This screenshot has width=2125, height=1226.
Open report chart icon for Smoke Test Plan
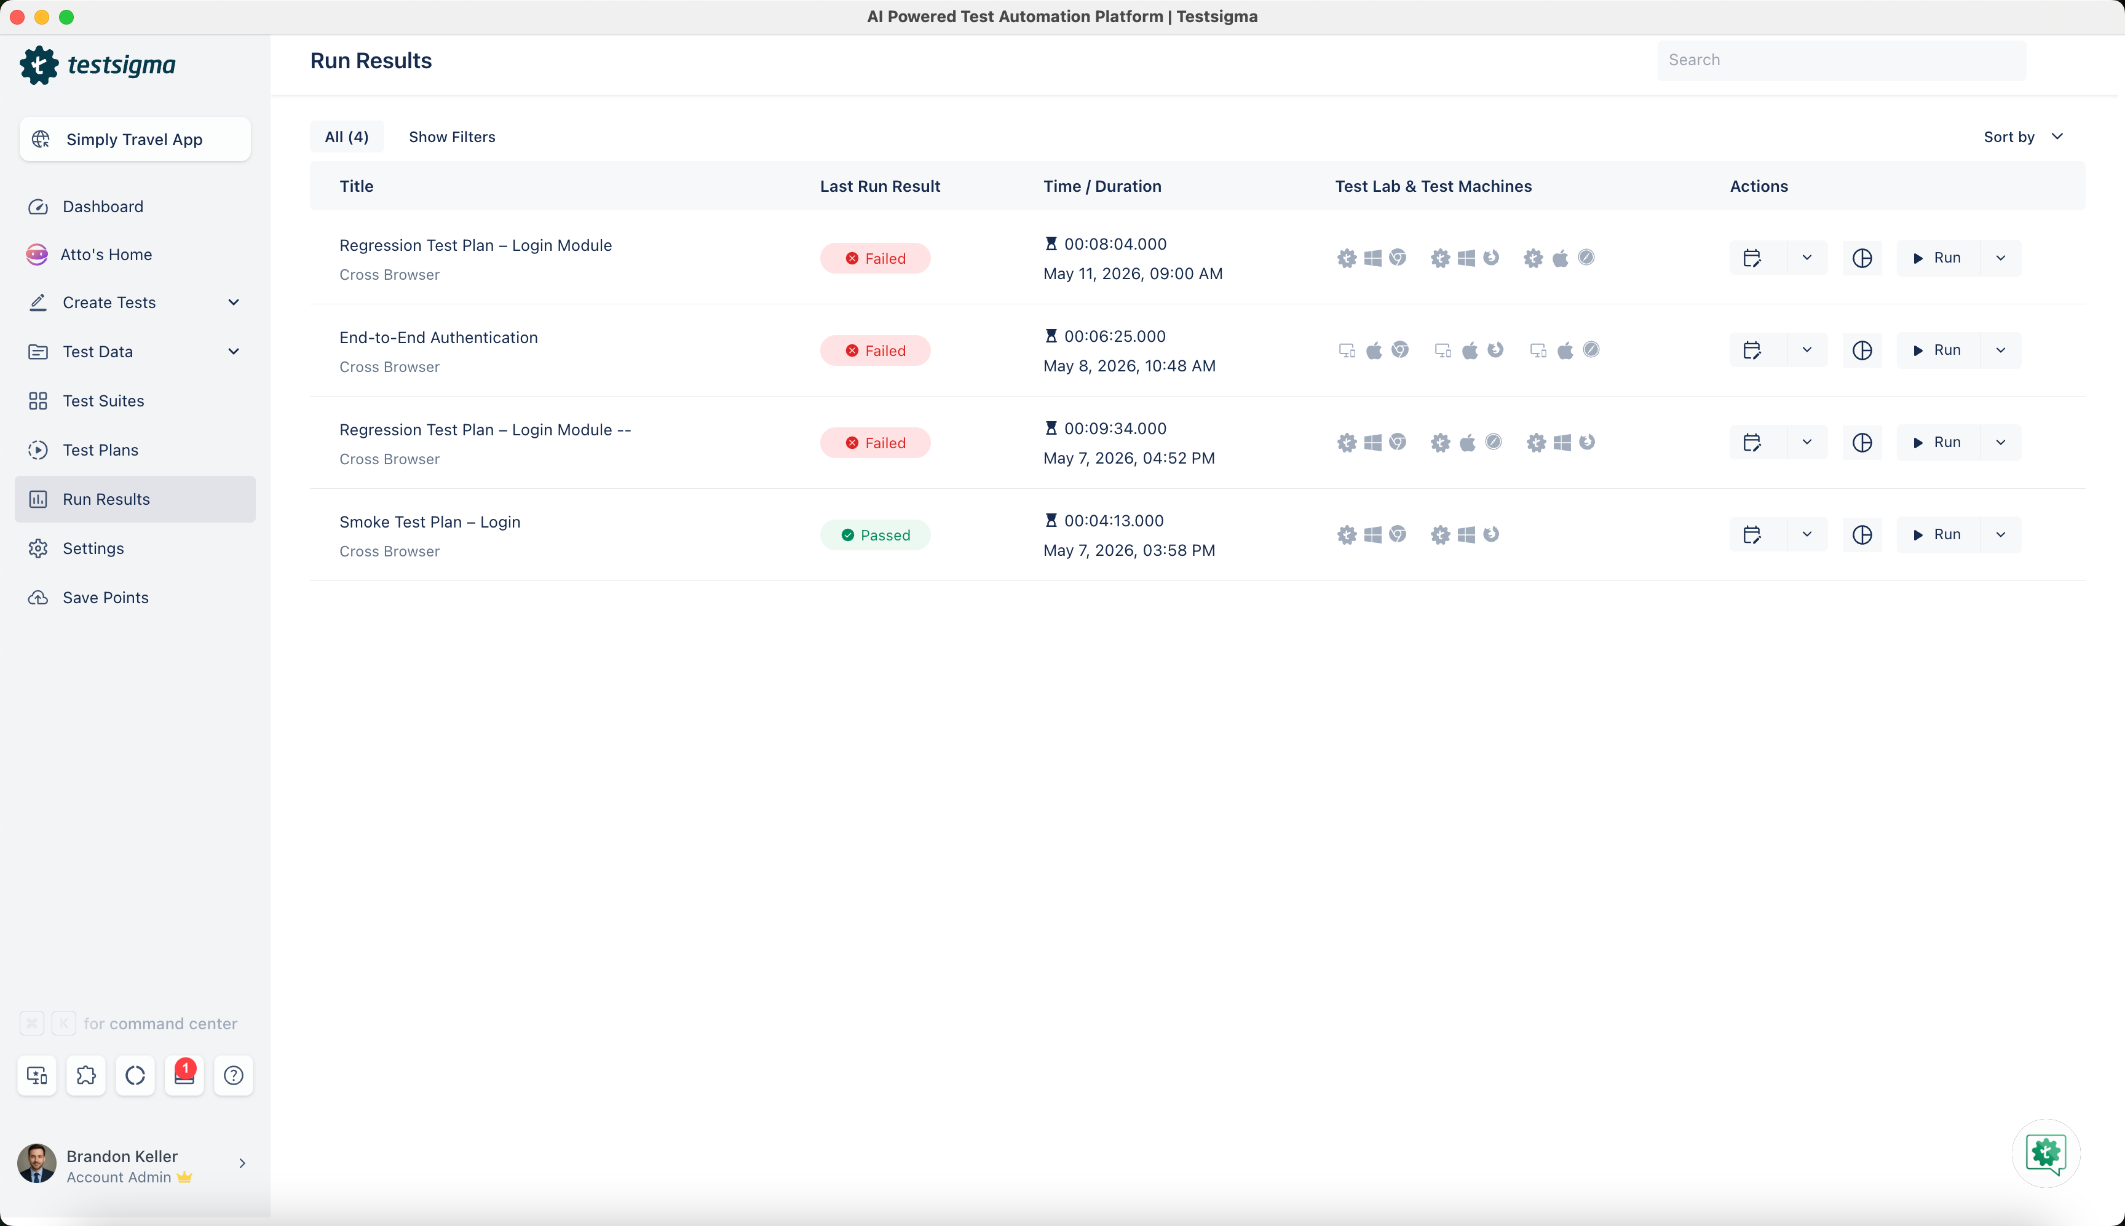tap(1862, 535)
